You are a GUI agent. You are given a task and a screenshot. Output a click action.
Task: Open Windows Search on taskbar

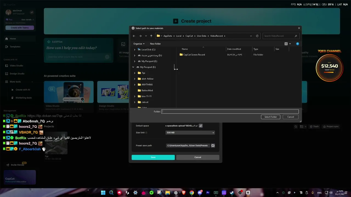(111, 193)
